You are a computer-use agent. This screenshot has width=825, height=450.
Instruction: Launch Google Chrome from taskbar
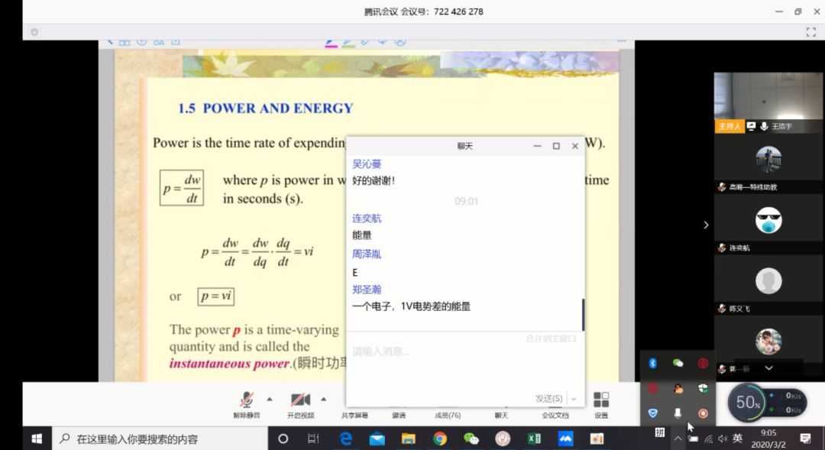(x=440, y=439)
